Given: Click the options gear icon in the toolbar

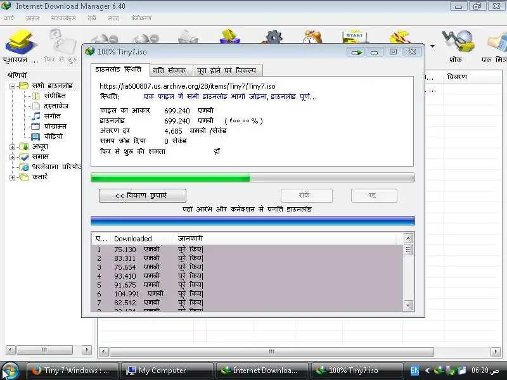Looking at the screenshot, I should [x=273, y=37].
